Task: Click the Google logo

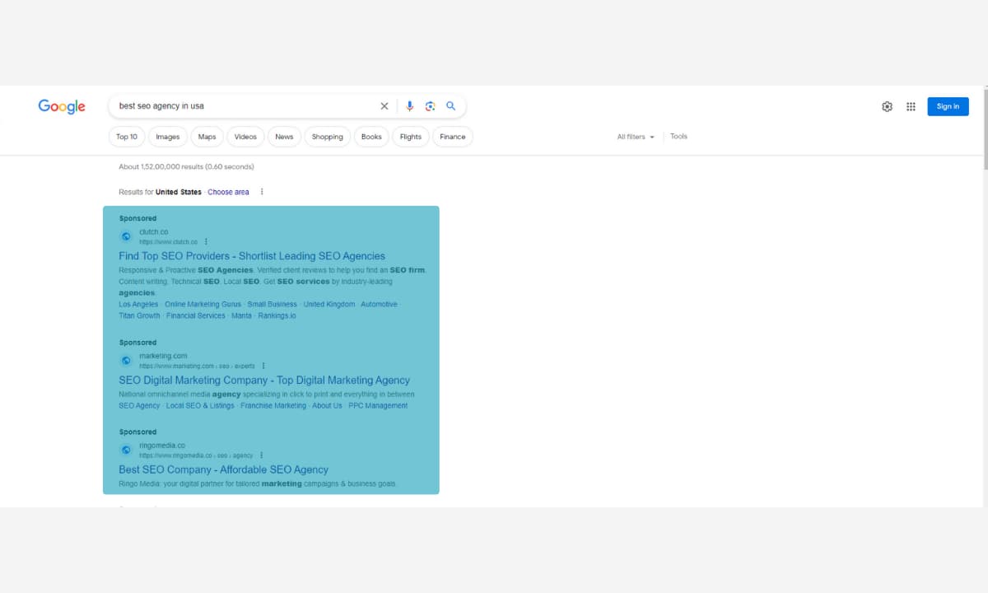Action: point(62,106)
